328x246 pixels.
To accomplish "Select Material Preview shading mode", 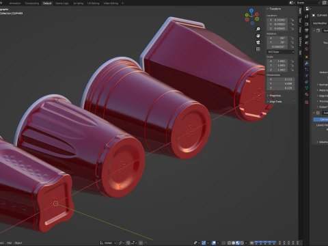I will (238, 243).
